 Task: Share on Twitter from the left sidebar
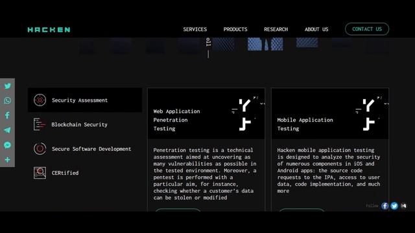pyautogui.click(x=7, y=86)
